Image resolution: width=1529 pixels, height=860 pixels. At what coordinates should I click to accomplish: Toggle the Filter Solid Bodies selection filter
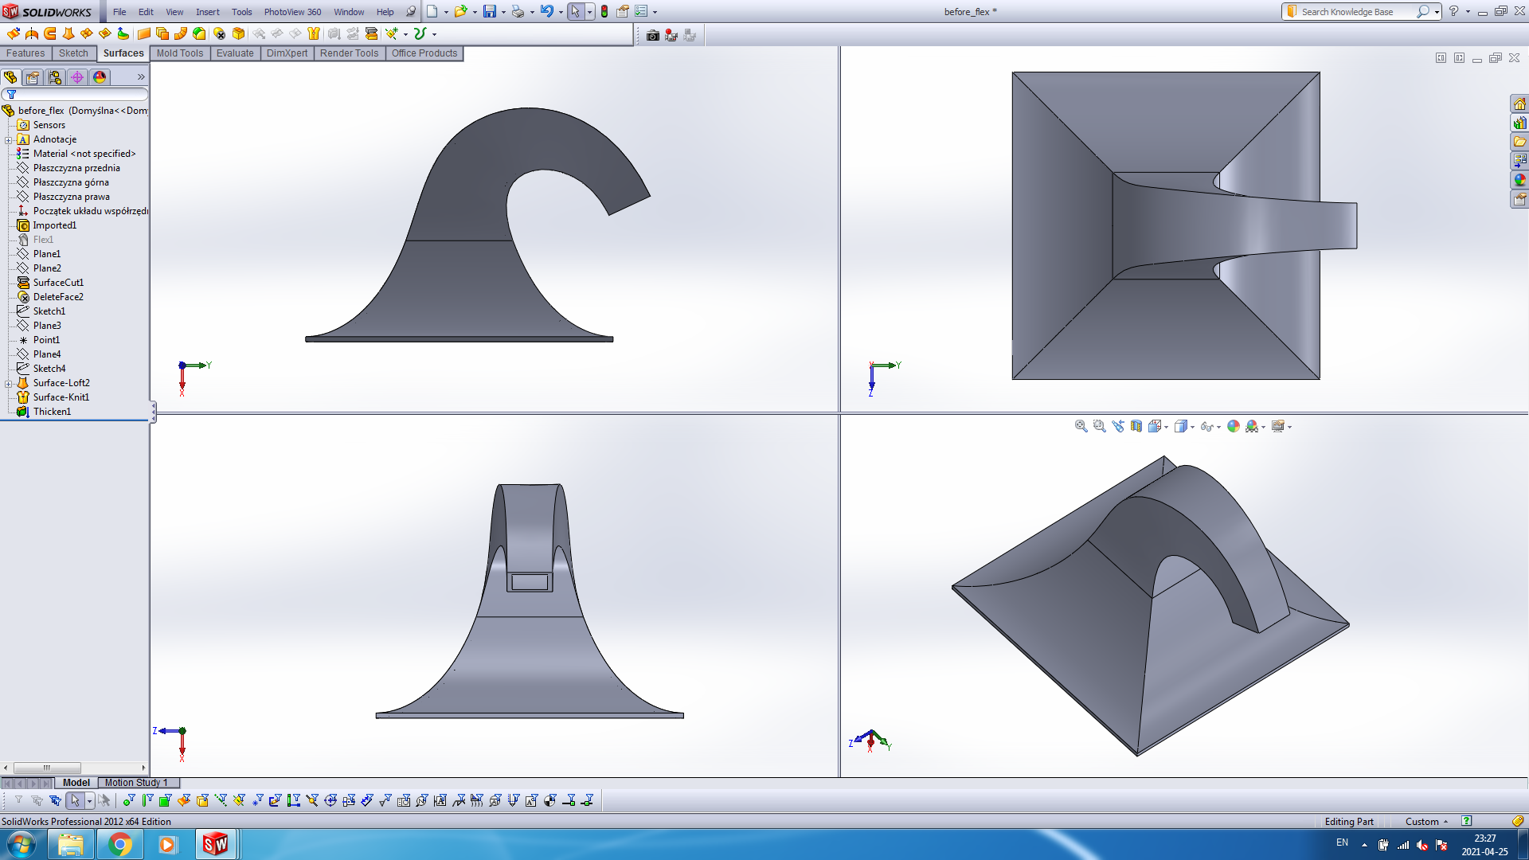point(202,801)
